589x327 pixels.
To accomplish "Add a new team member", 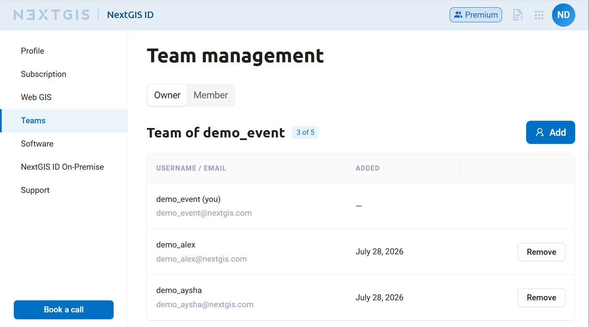I will click(551, 132).
